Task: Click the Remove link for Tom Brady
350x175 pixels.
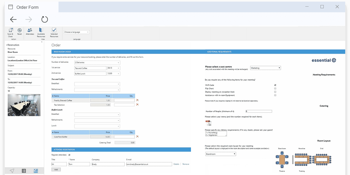Action: coord(186,164)
